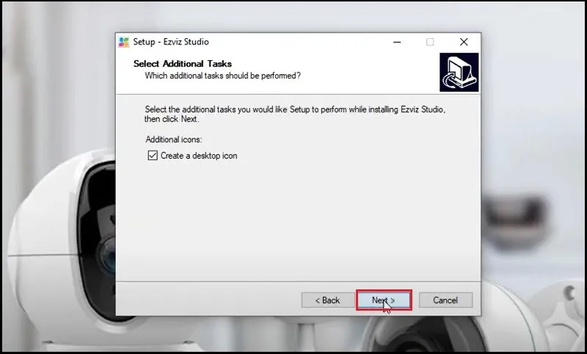Click the greyed-out maximize button
The image size is (587, 354).
(x=430, y=42)
